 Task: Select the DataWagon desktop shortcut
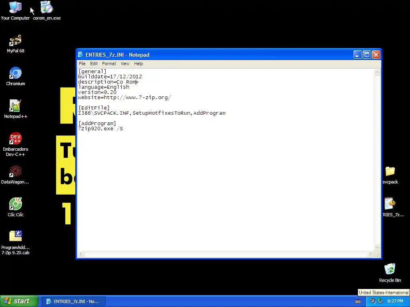tap(15, 175)
